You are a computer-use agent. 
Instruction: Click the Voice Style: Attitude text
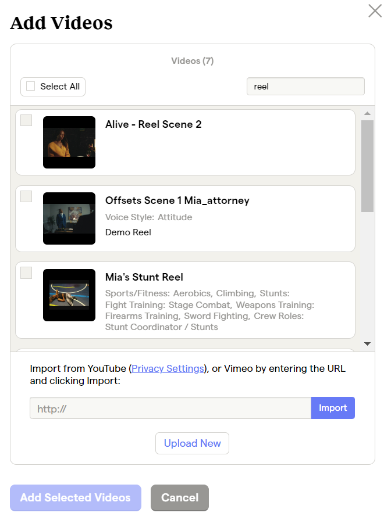149,217
